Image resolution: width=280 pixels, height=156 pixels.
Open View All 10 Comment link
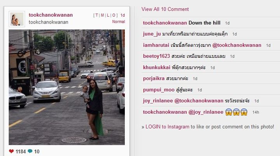tap(165, 9)
